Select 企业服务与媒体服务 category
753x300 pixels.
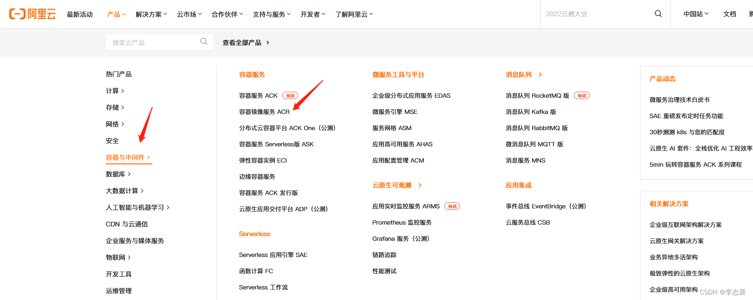[135, 241]
